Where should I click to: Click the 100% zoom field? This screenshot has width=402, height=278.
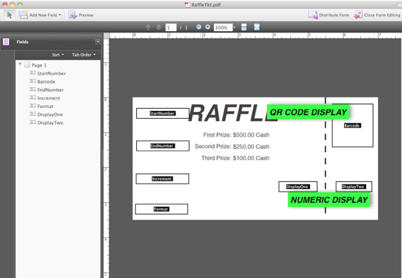coord(223,27)
